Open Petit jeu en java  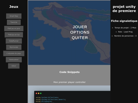[14, 28]
